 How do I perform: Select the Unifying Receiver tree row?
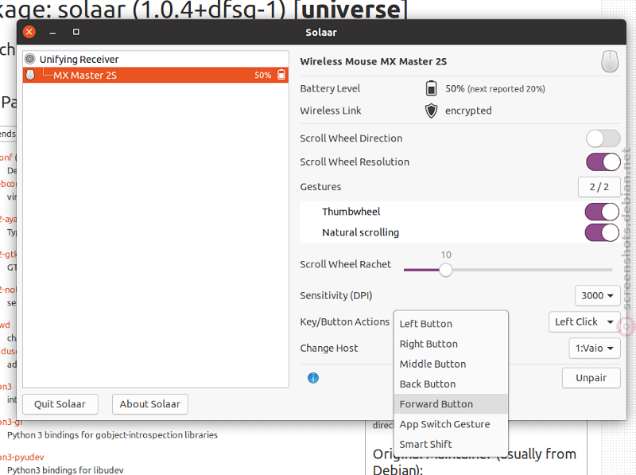(156, 59)
